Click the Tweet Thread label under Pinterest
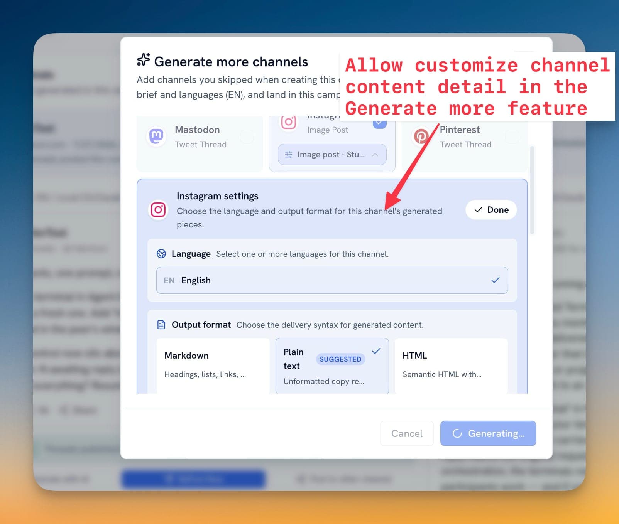The height and width of the screenshot is (524, 619). pos(465,144)
